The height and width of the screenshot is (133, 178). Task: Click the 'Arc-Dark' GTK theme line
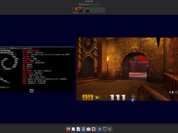click(37, 71)
